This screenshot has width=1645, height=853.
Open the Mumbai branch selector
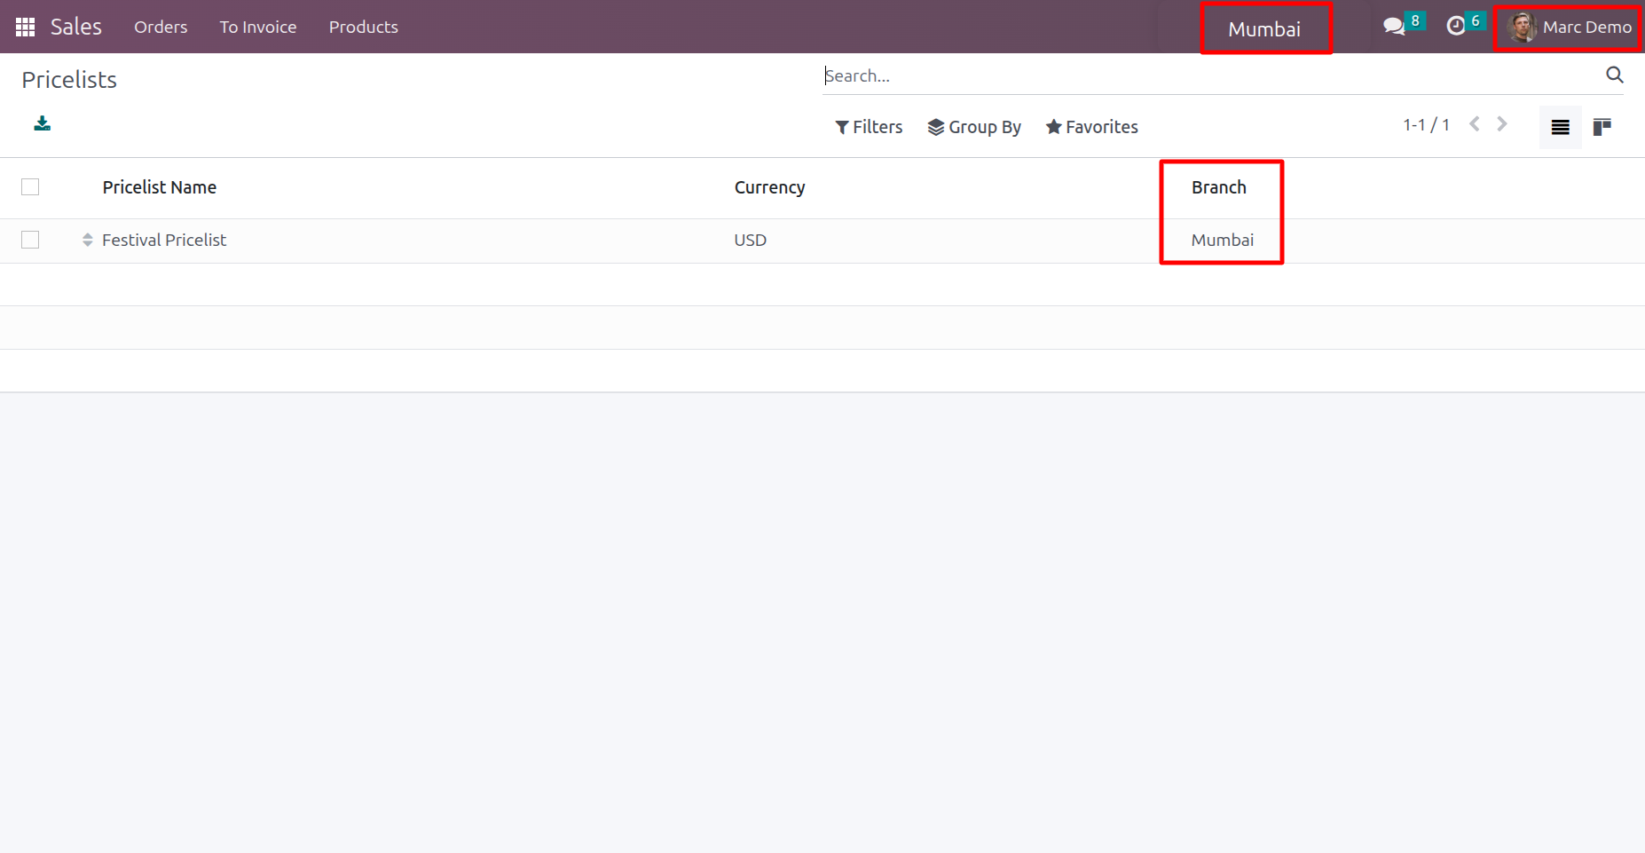click(1264, 28)
